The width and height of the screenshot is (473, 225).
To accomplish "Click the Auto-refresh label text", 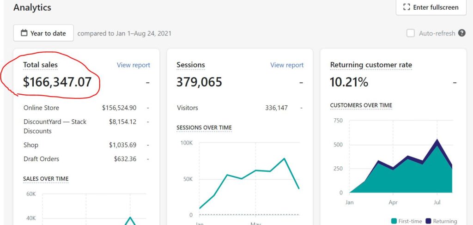I will [x=437, y=33].
